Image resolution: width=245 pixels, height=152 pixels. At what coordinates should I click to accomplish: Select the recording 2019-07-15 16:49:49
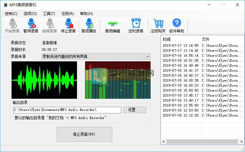(203, 65)
